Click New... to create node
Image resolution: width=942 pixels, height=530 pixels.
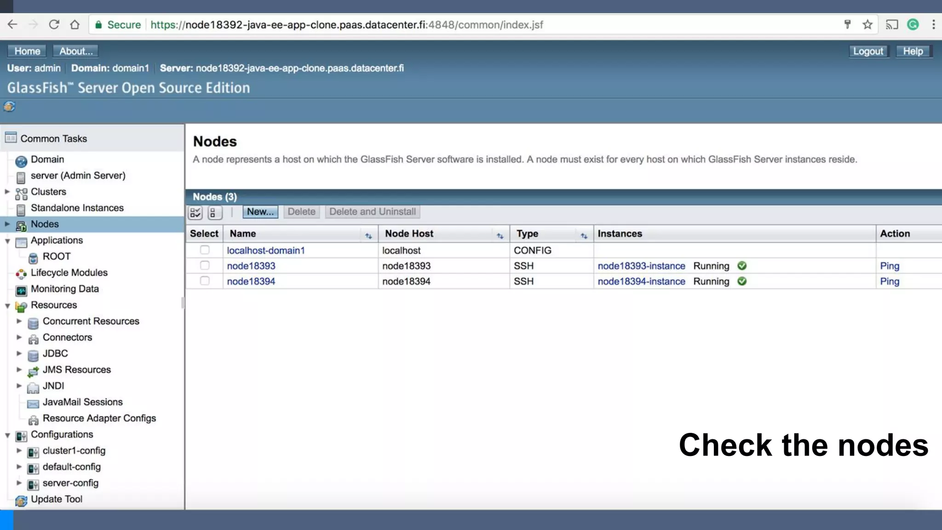click(x=260, y=212)
